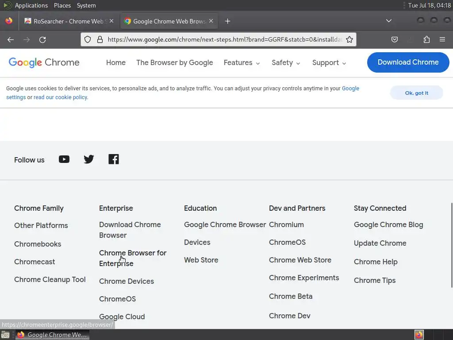Click the Download Chrome button

[x=408, y=62]
